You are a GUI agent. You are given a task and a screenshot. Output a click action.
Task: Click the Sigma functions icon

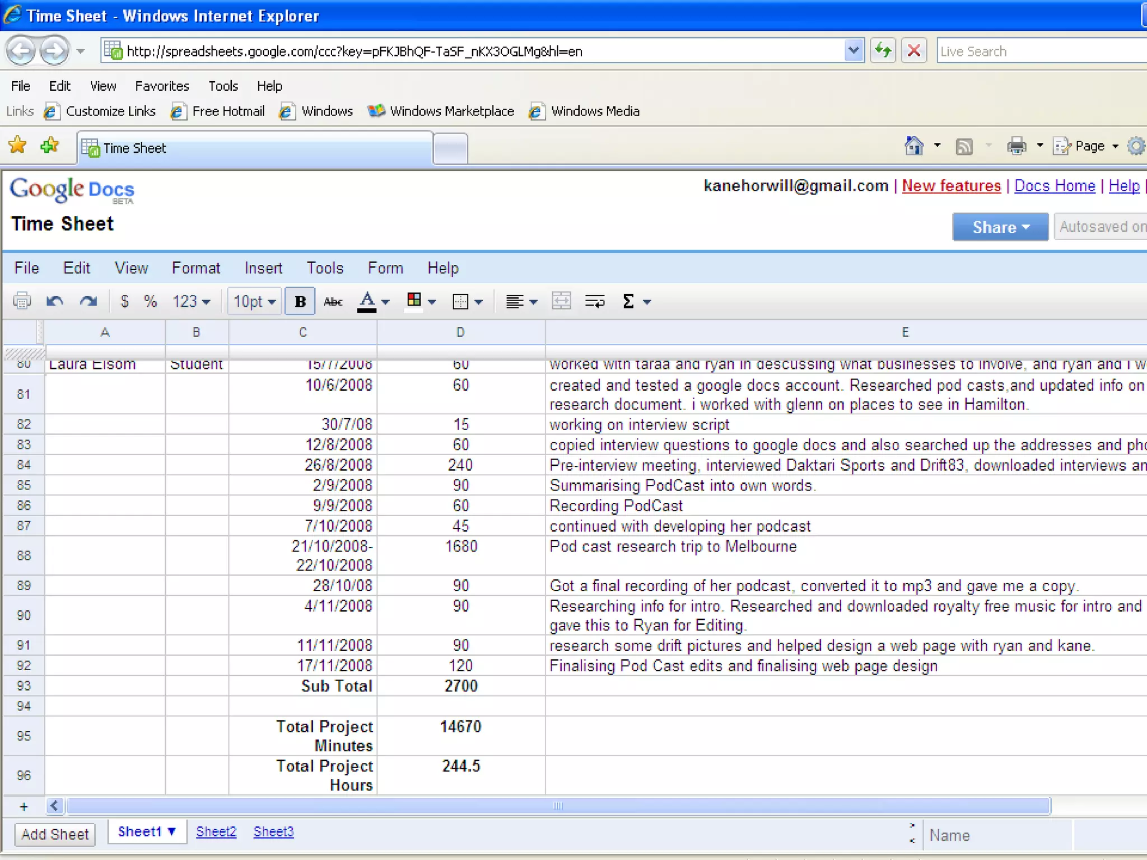[x=628, y=301]
